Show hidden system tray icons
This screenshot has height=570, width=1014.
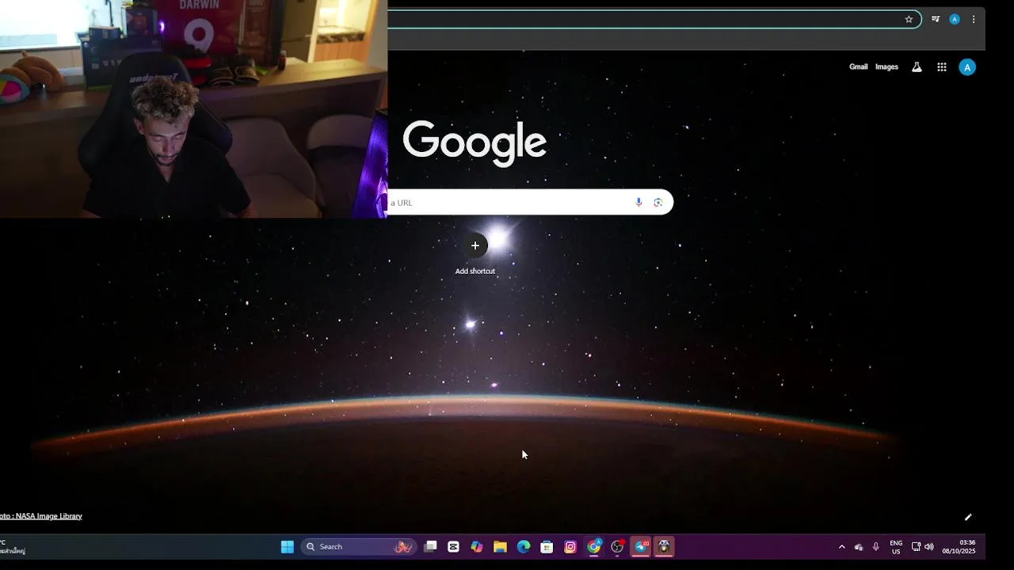pos(841,546)
